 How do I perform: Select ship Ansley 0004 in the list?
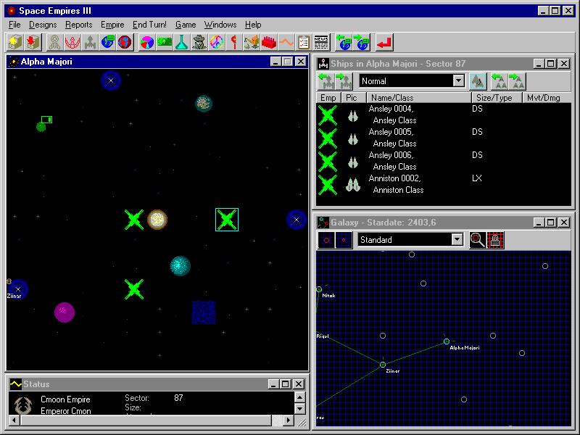[444, 115]
